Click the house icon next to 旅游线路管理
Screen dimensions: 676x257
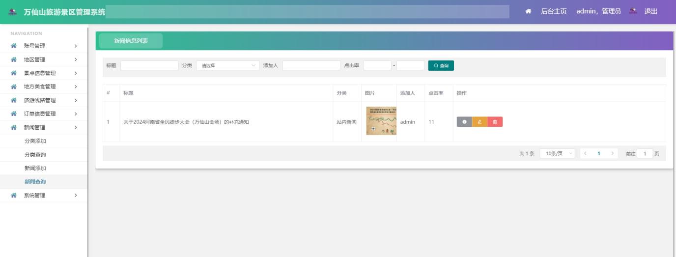(x=14, y=100)
